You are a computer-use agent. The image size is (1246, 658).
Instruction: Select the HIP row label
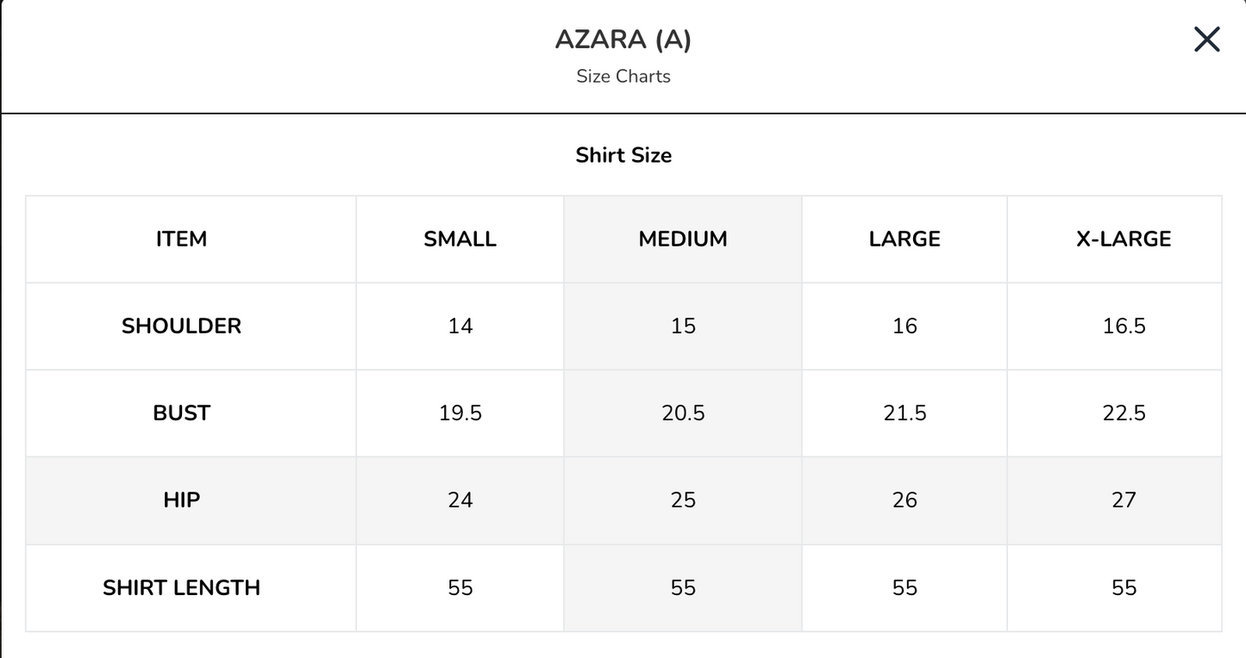181,500
